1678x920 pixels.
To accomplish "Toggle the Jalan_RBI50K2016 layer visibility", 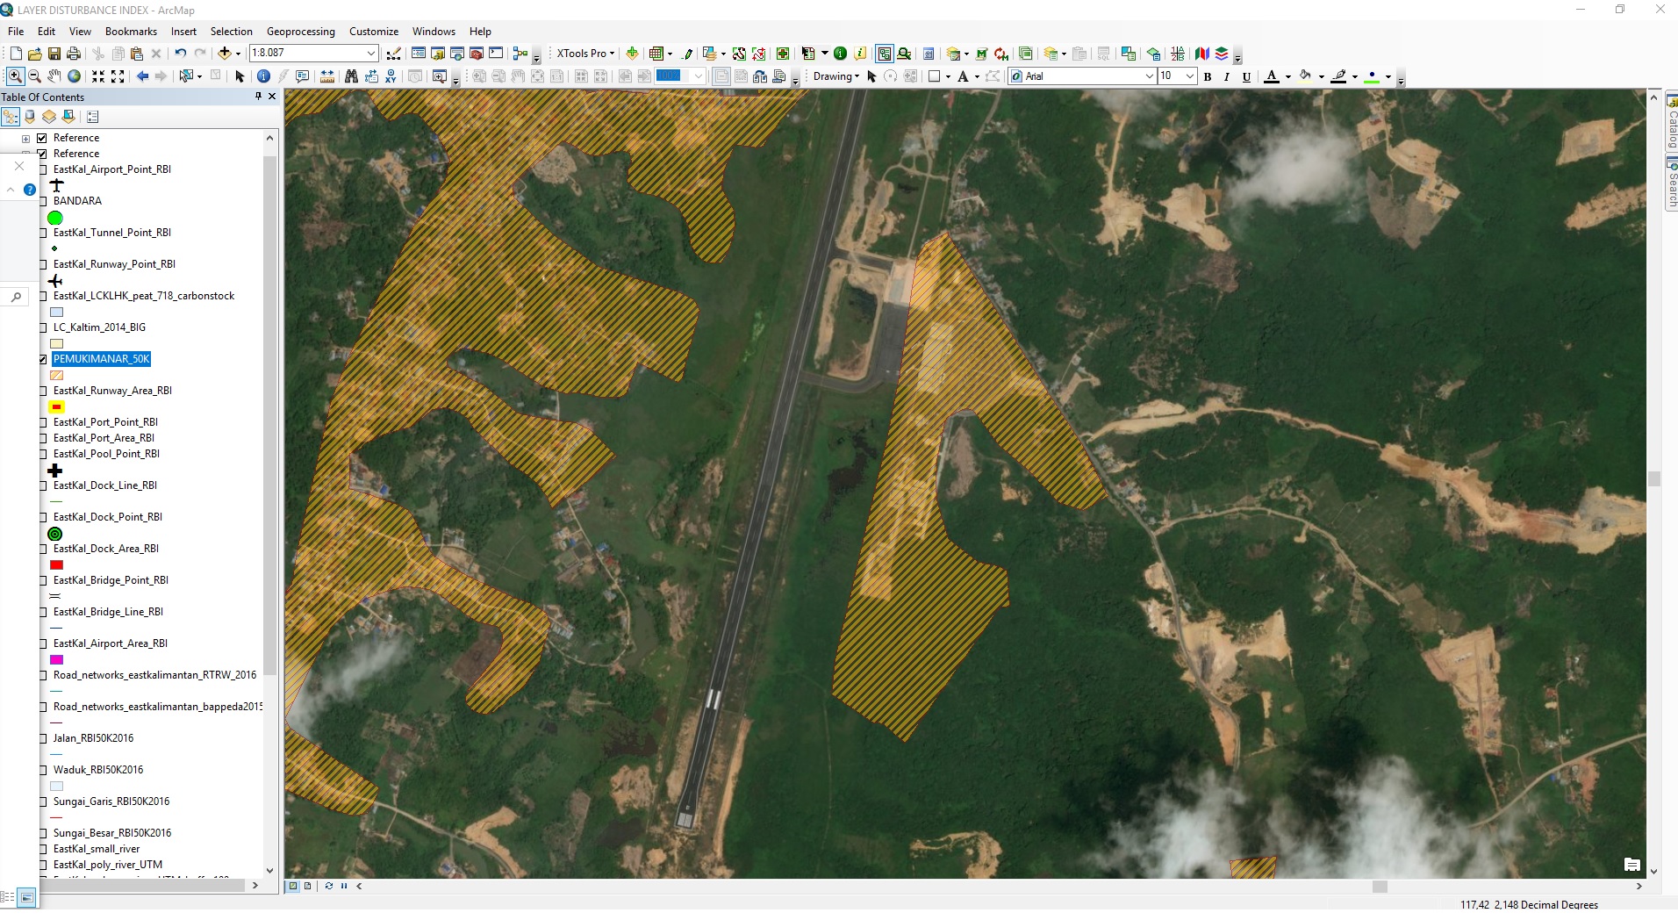I will point(42,738).
